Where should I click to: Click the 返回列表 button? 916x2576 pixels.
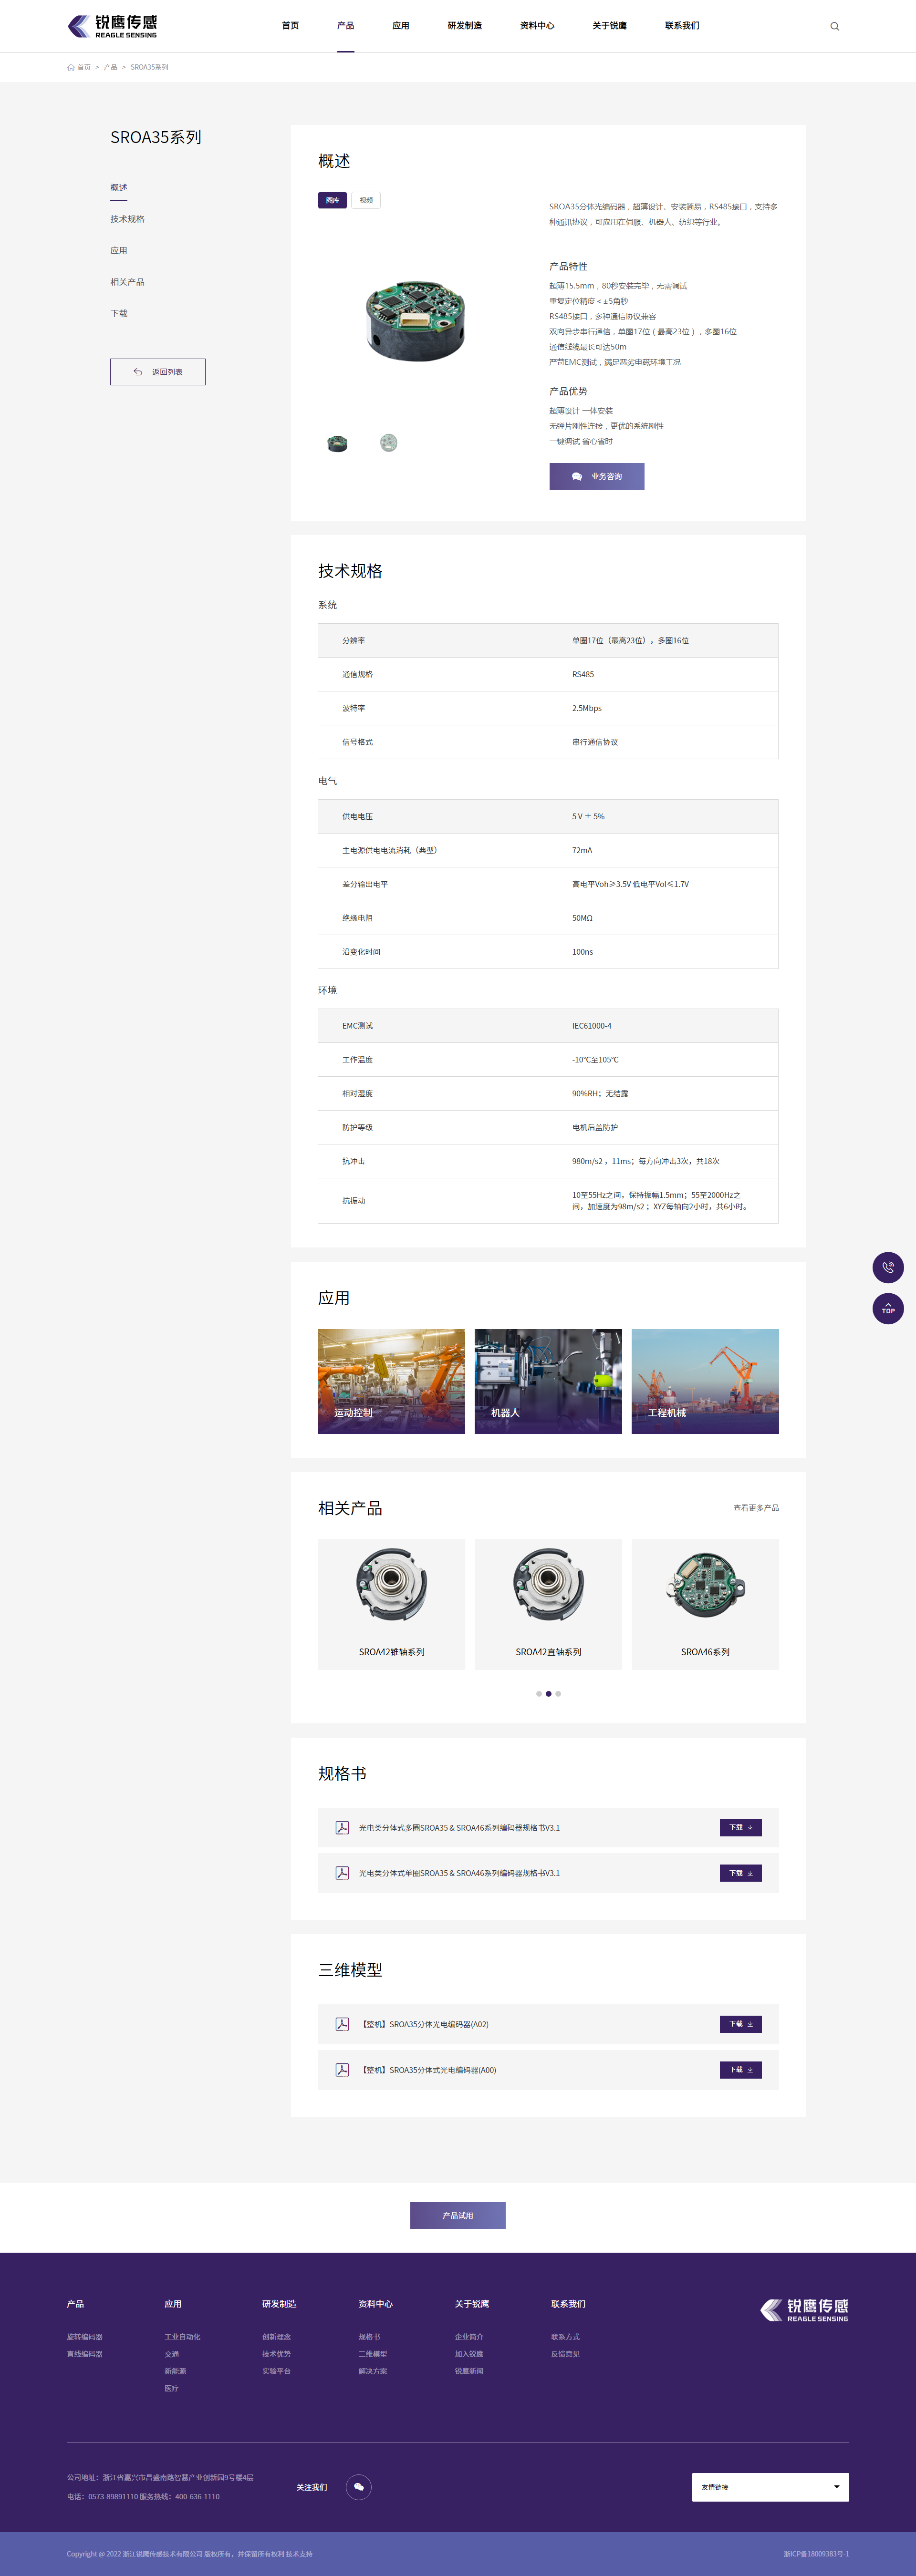pos(158,372)
